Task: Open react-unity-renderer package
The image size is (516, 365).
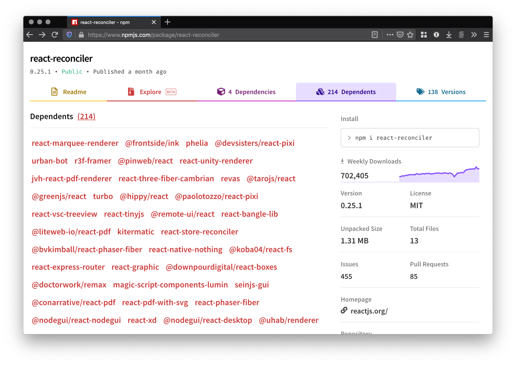Action: coord(216,161)
